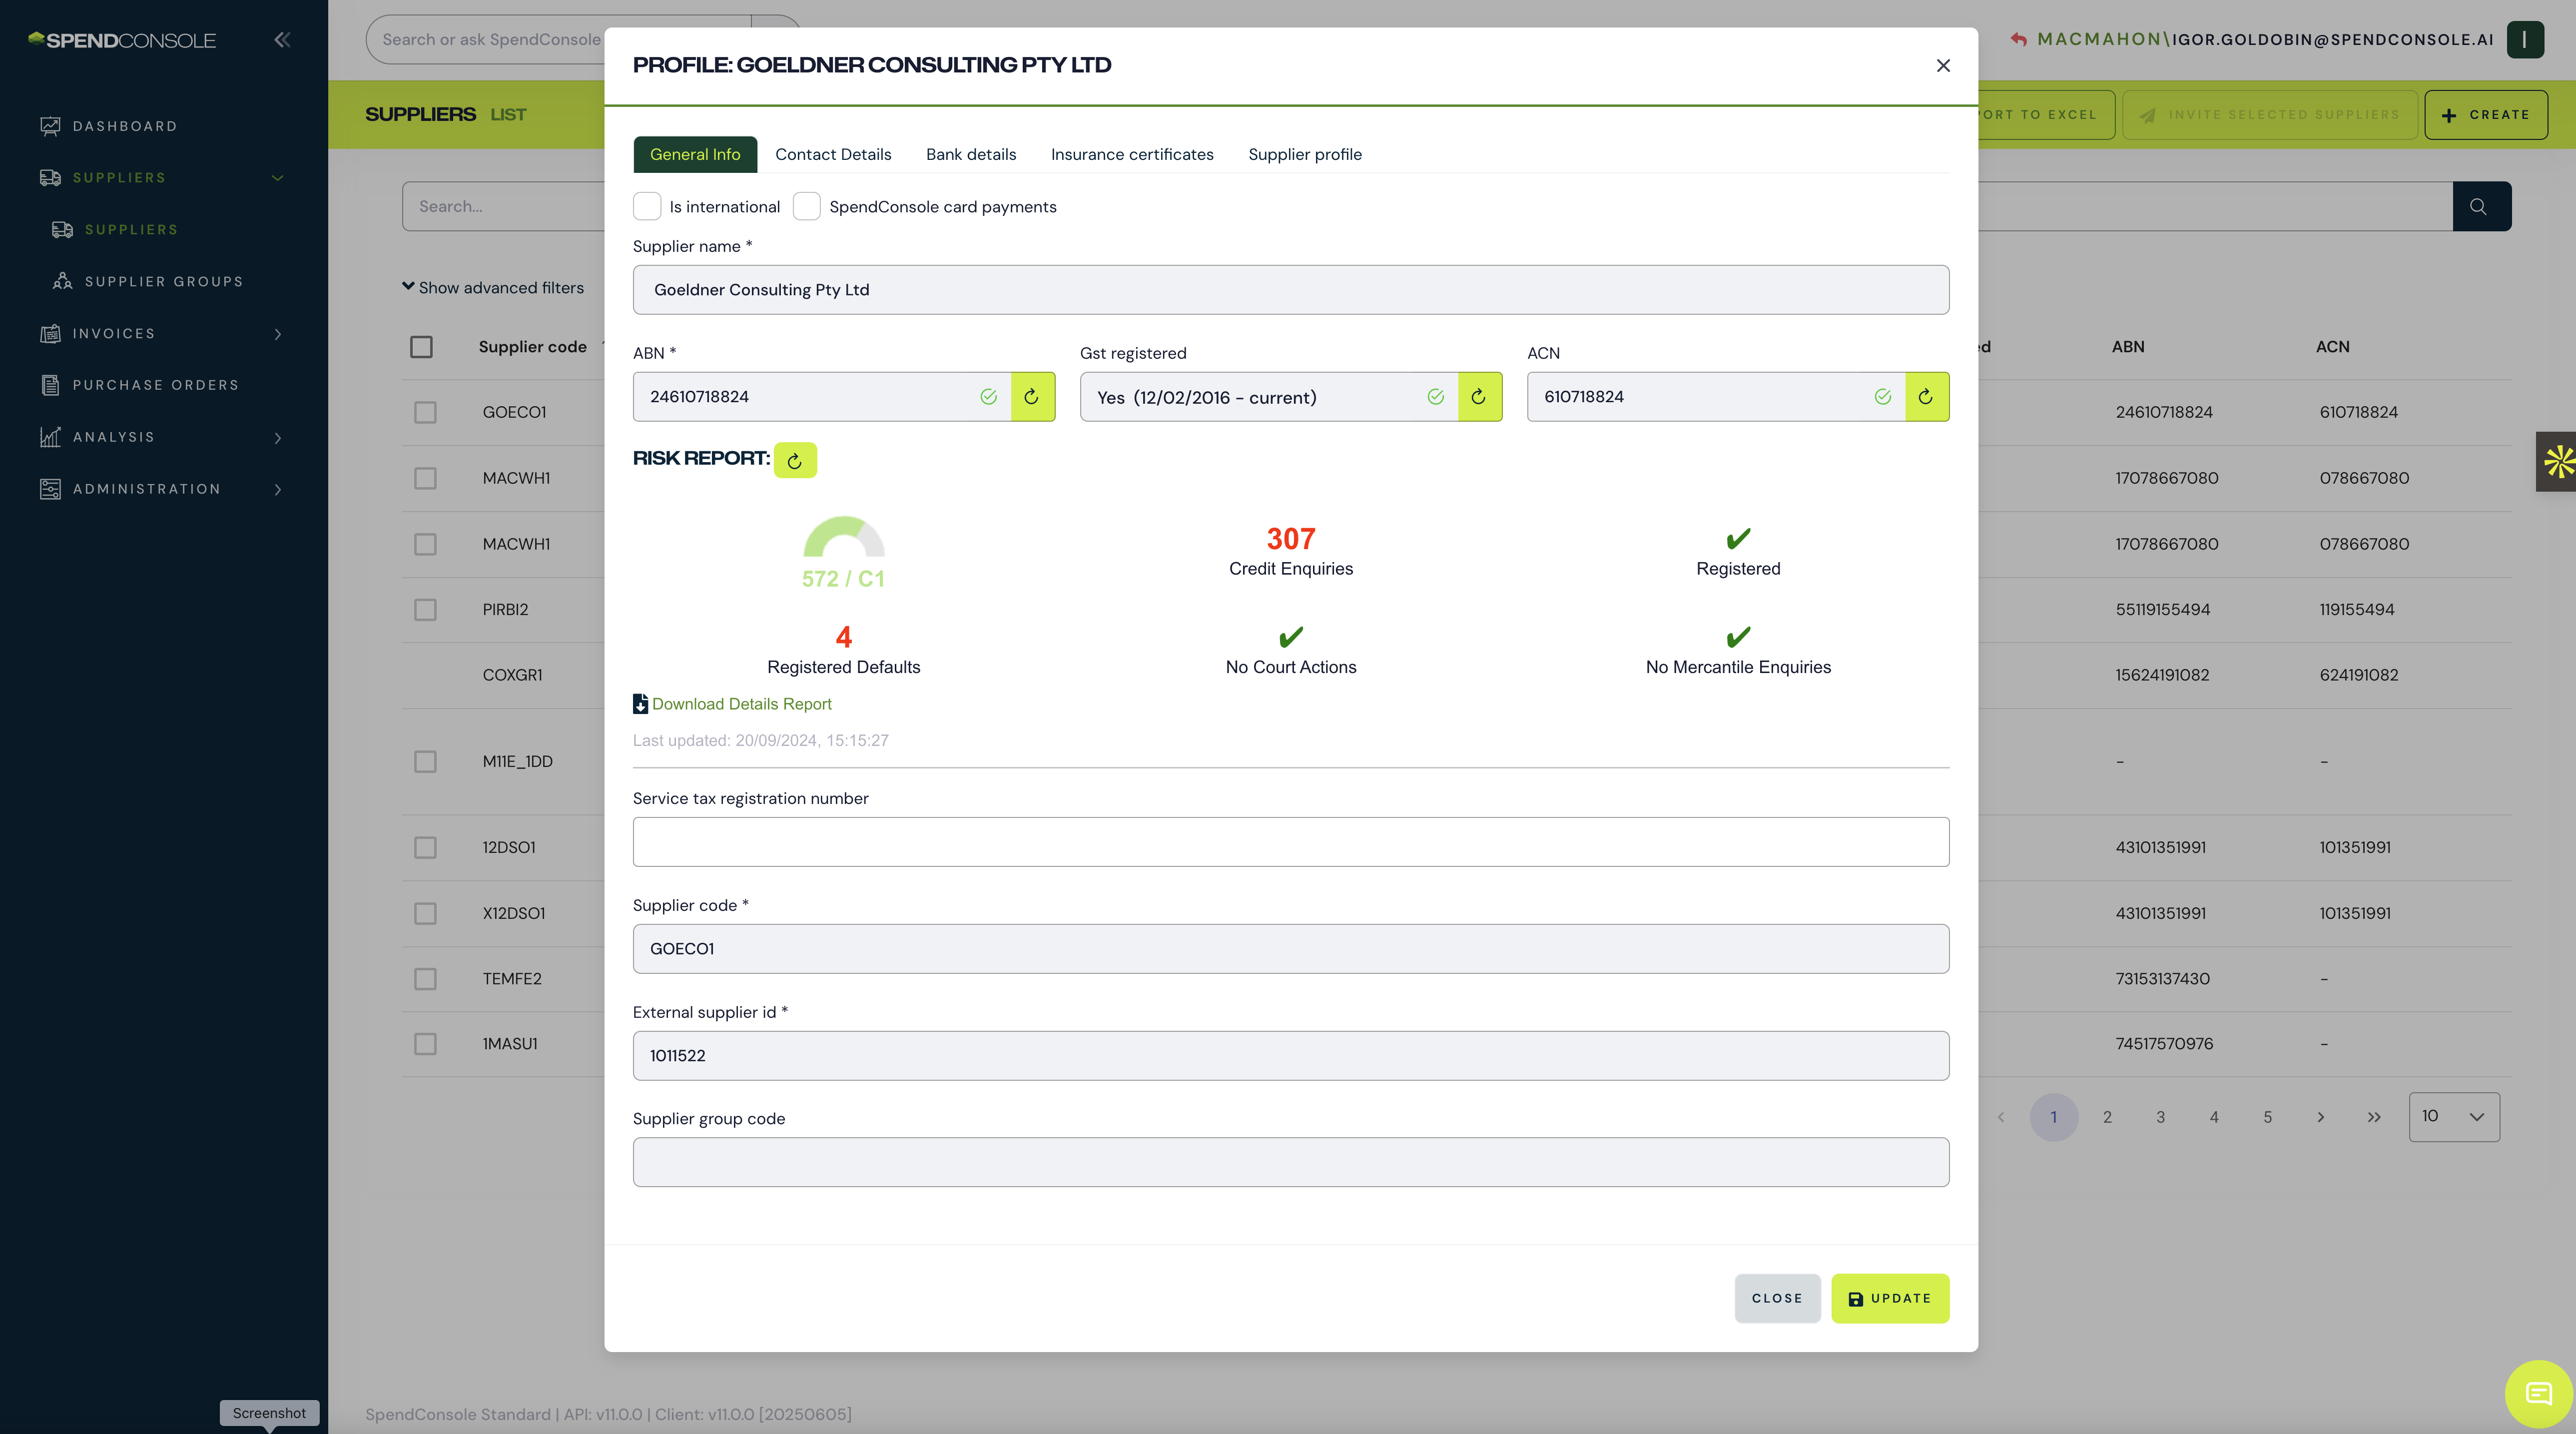The width and height of the screenshot is (2576, 1434).
Task: Open the Dashboard sidebar item
Action: click(x=125, y=126)
